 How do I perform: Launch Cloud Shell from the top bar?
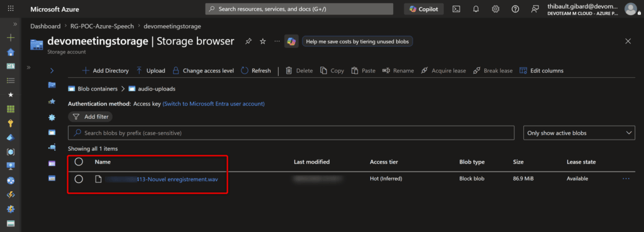457,9
